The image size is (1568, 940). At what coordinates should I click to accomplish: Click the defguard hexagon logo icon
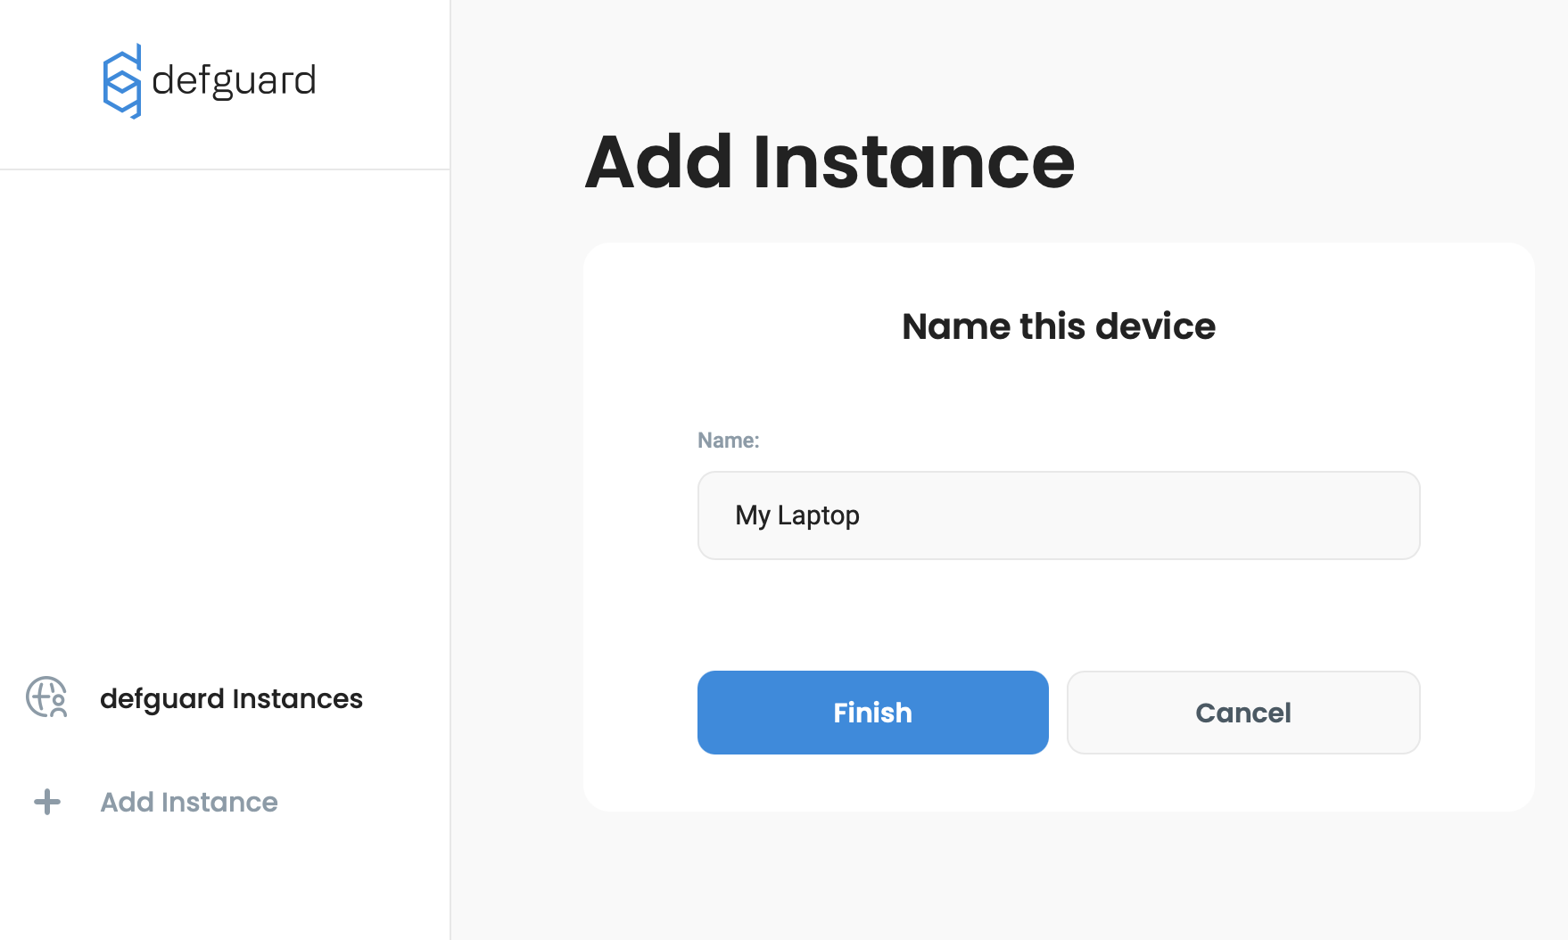[122, 81]
